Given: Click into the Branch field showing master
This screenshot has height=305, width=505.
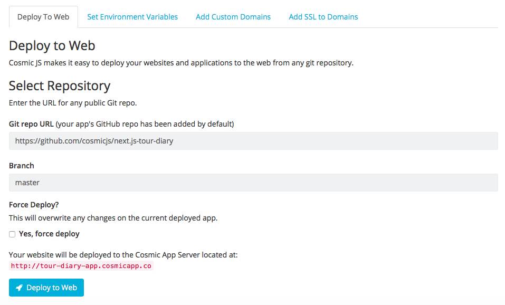Looking at the screenshot, I should [253, 183].
